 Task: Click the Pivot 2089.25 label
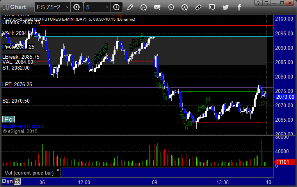tap(18, 47)
